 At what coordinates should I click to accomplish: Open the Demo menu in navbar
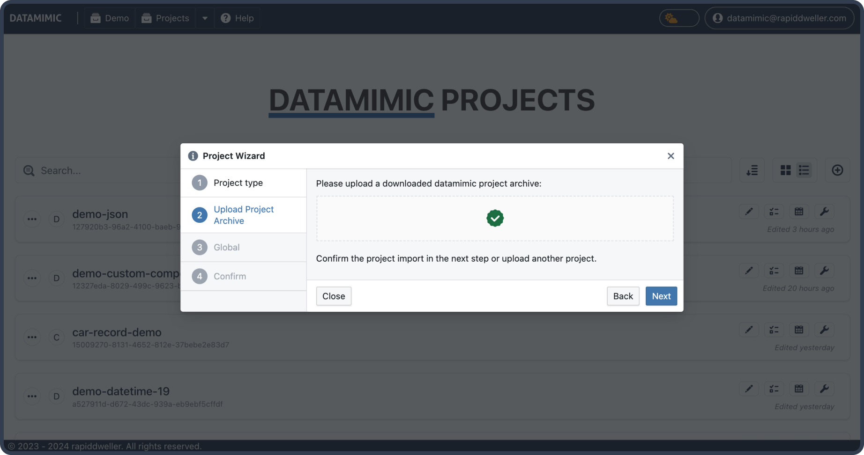point(110,18)
